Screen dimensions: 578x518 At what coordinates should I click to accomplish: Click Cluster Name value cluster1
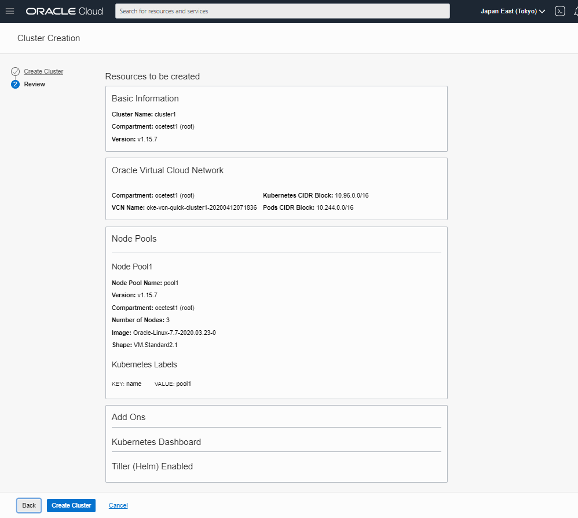165,114
